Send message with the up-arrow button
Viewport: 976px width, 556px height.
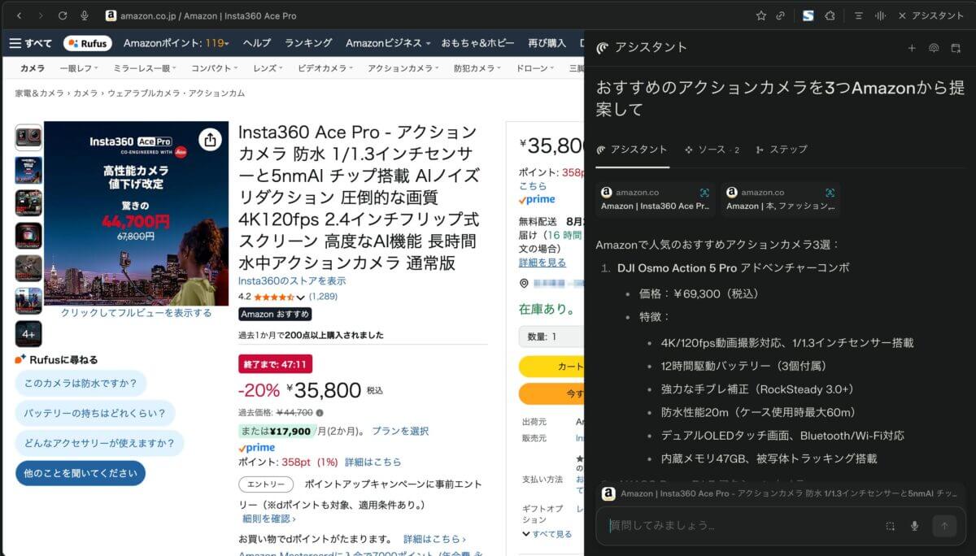[944, 526]
